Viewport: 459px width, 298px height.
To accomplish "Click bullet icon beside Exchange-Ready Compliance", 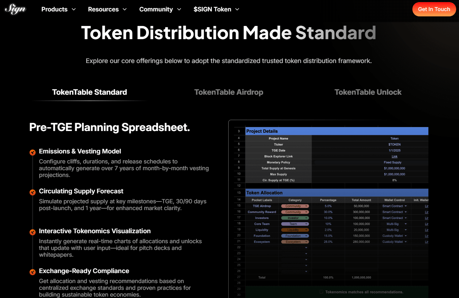I will click(x=32, y=272).
